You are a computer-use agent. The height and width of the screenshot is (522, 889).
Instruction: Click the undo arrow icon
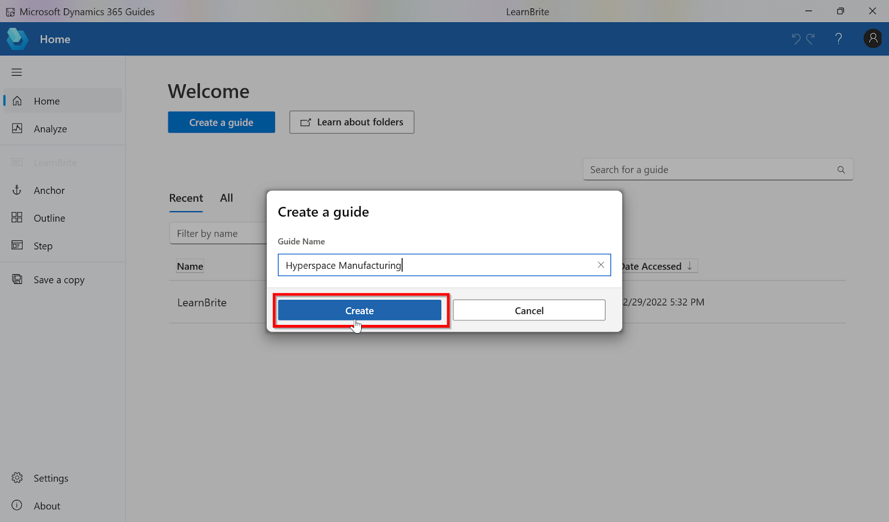click(796, 39)
